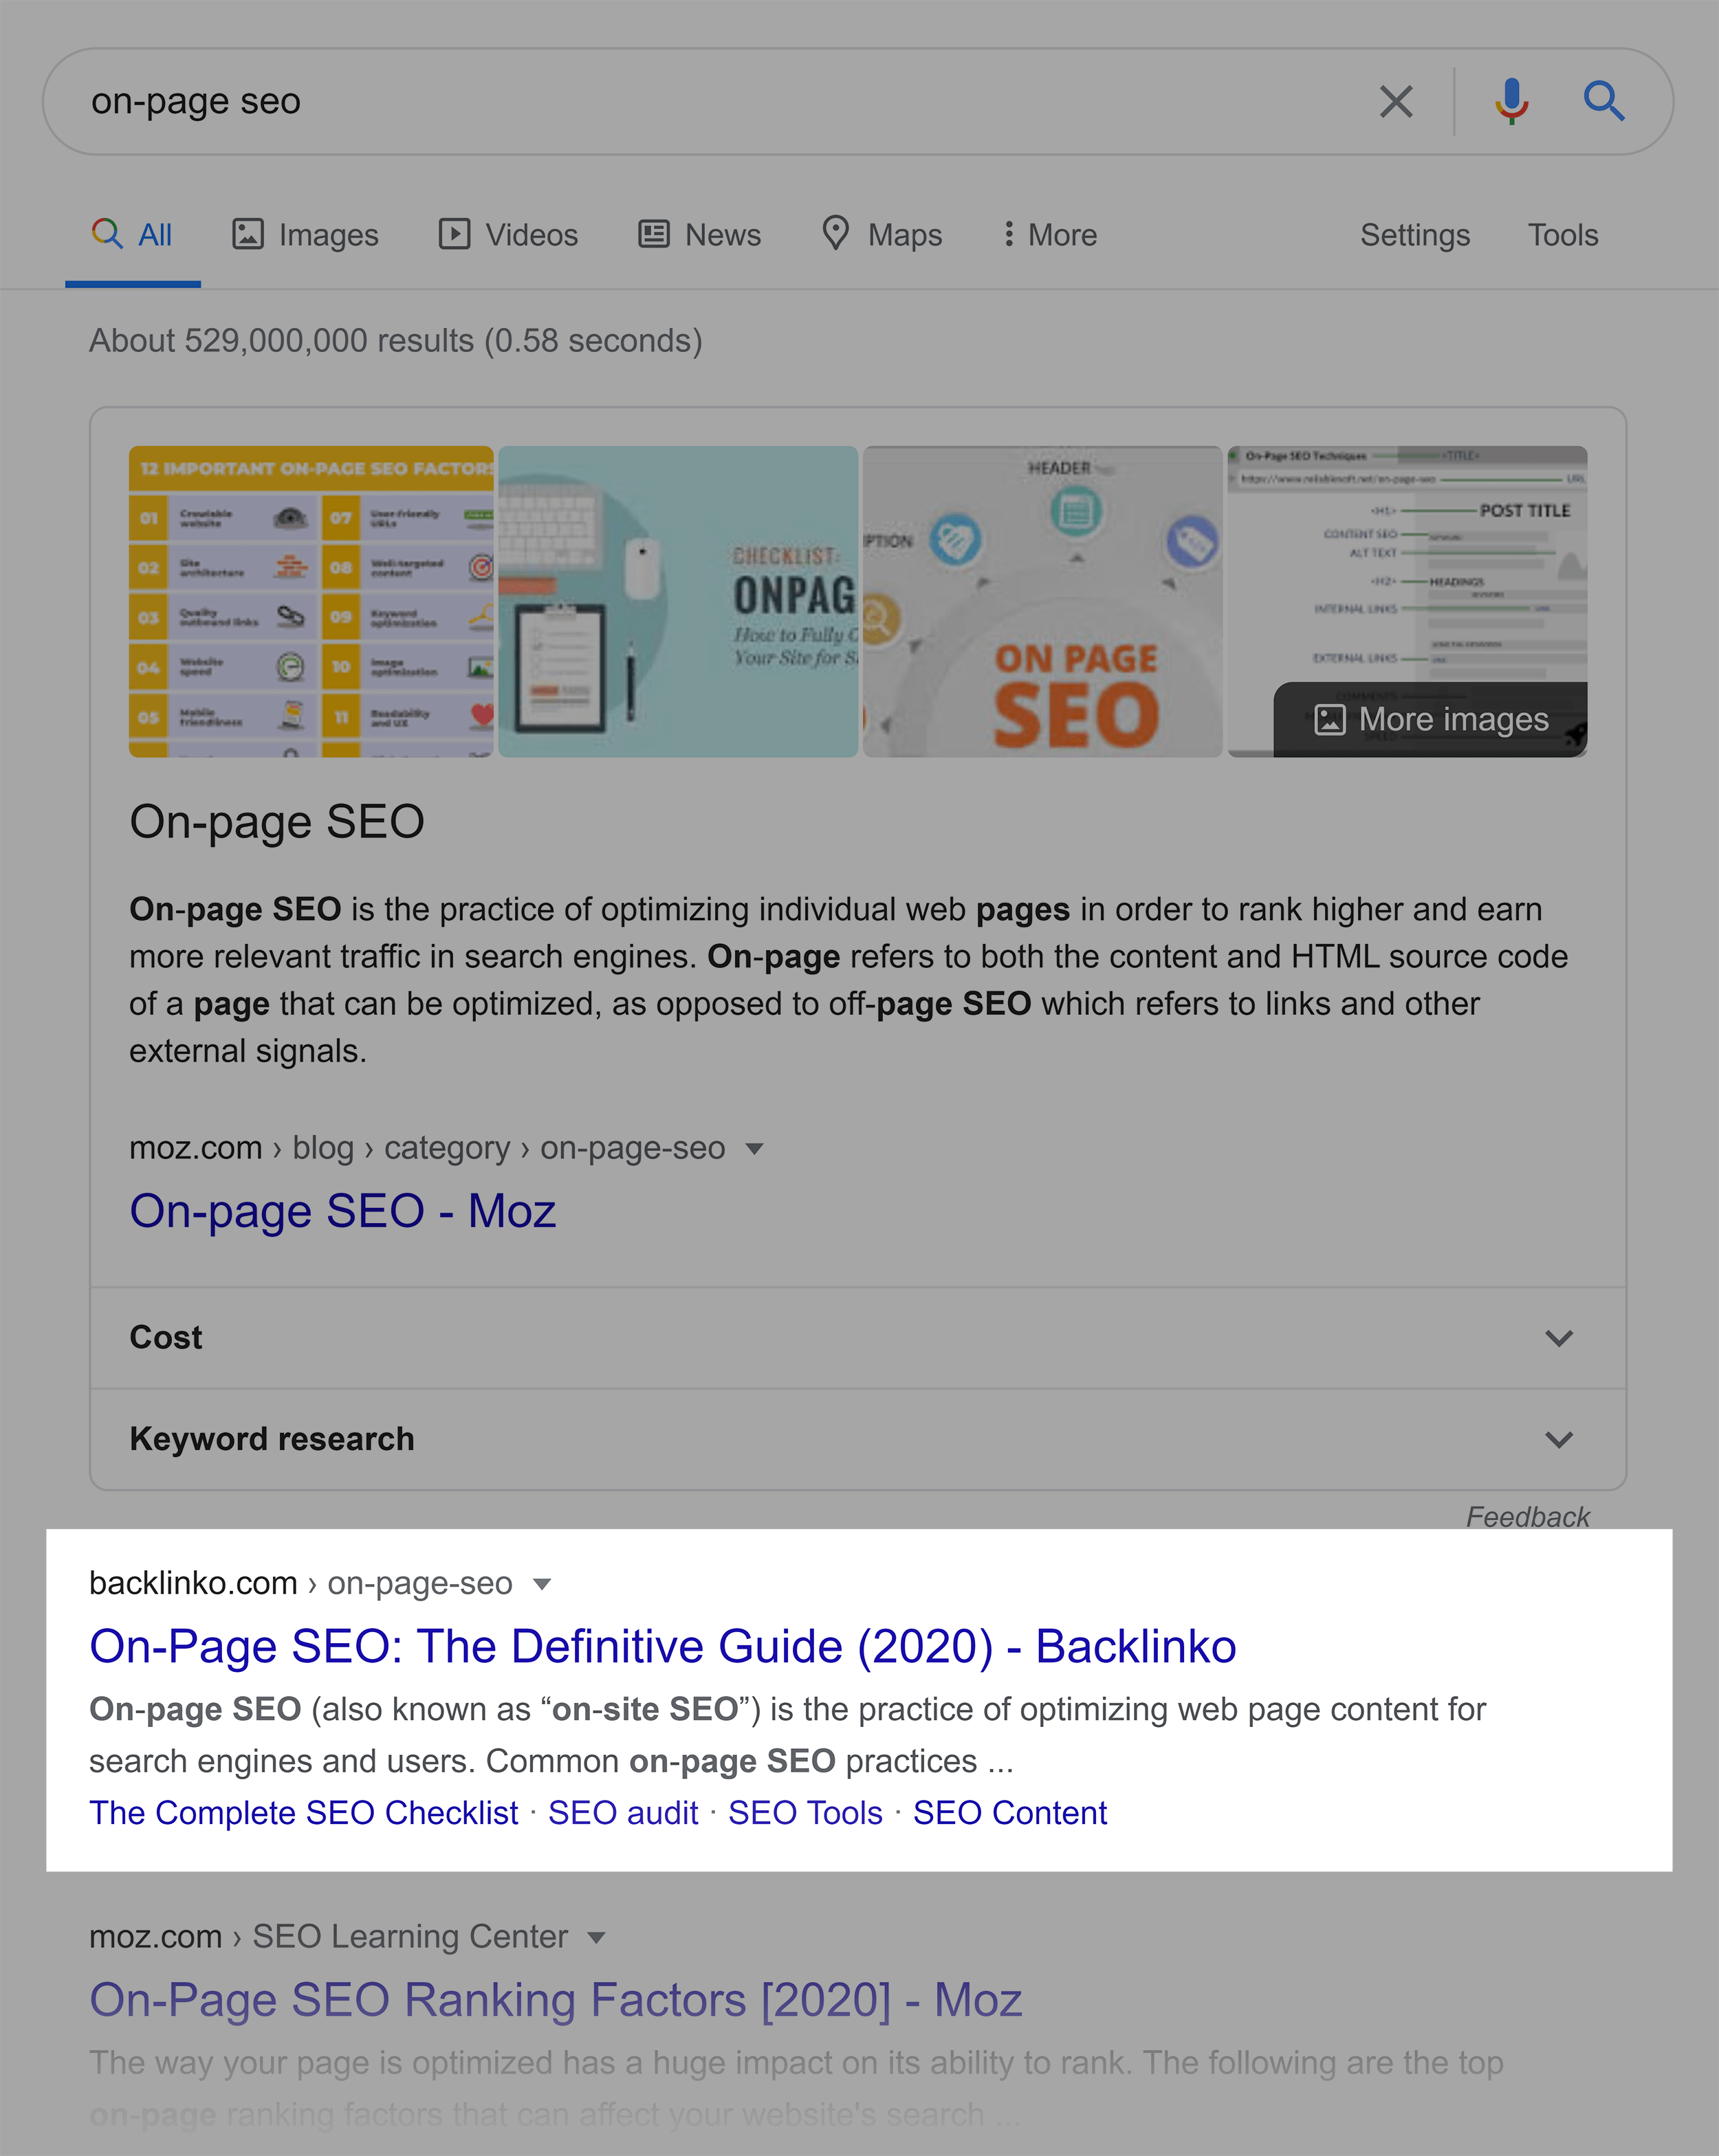Clear the search box with the X icon
Image resolution: width=1719 pixels, height=2156 pixels.
1396,101
